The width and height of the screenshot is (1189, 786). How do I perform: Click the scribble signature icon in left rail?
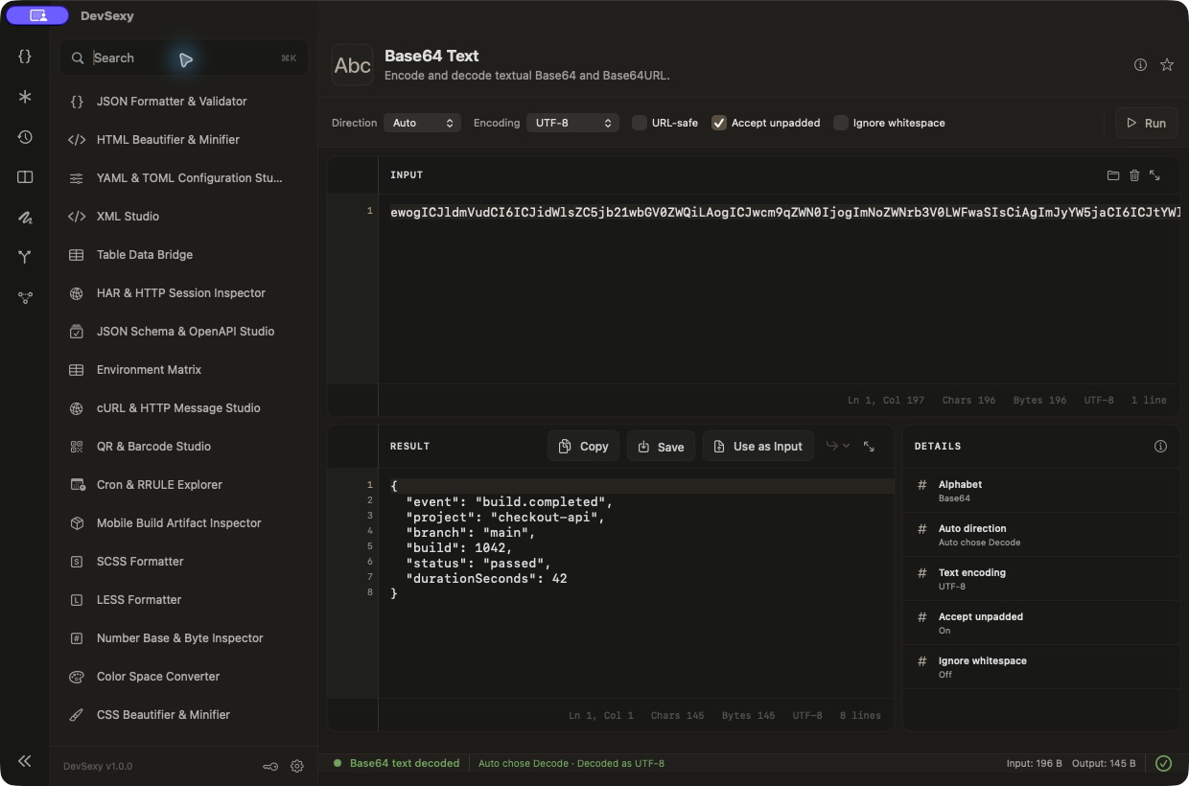tap(25, 218)
